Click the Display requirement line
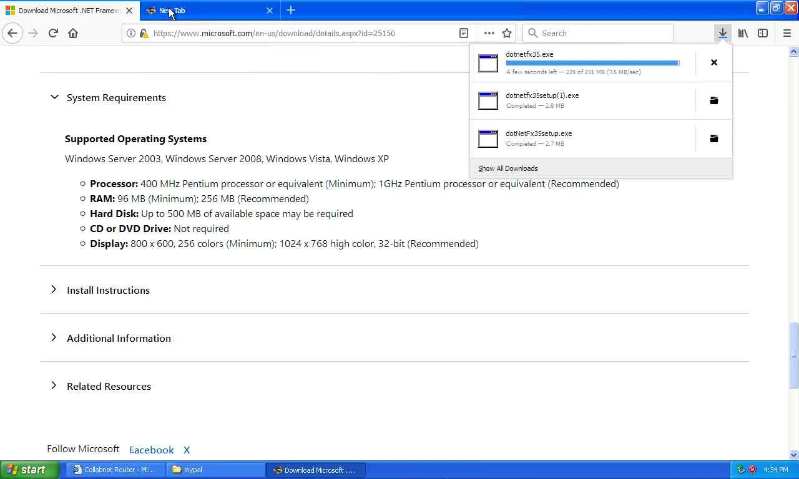This screenshot has width=799, height=479. point(284,243)
